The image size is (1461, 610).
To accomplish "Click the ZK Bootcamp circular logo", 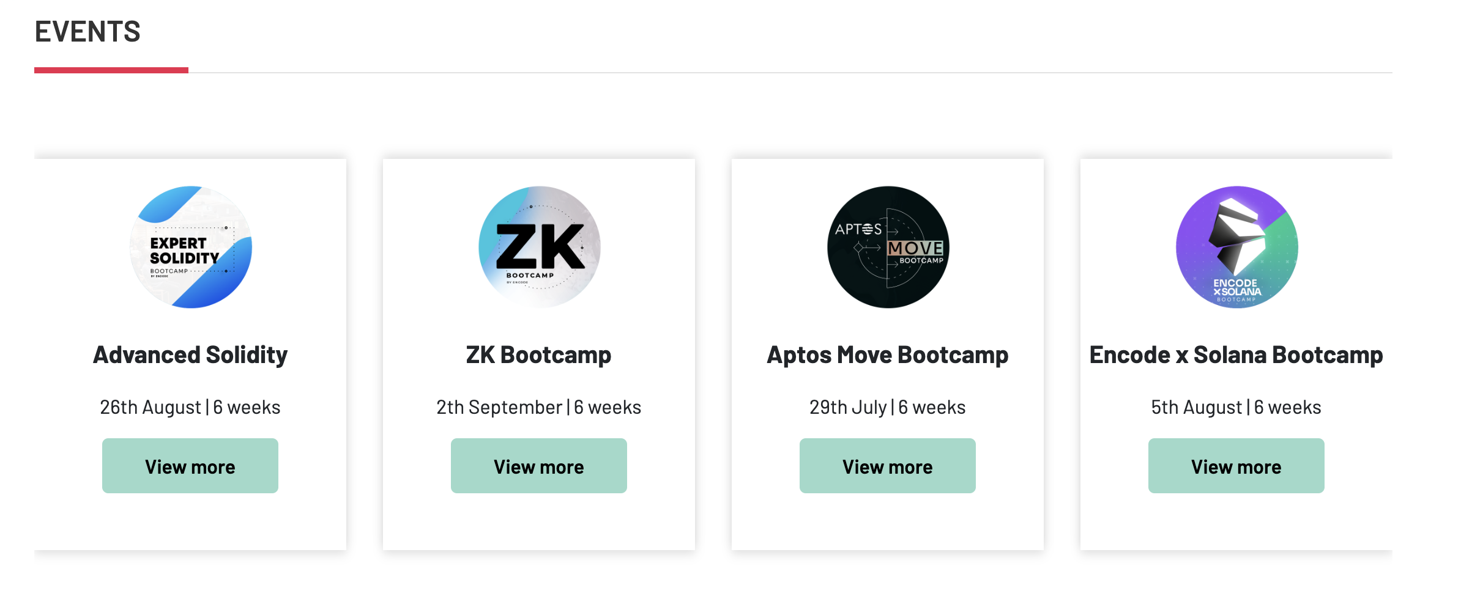I will 538,247.
